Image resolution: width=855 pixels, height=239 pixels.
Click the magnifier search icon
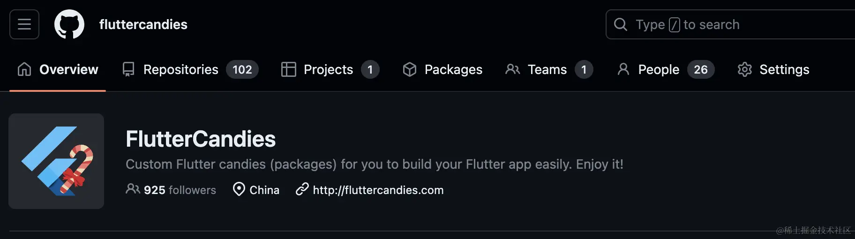point(620,24)
